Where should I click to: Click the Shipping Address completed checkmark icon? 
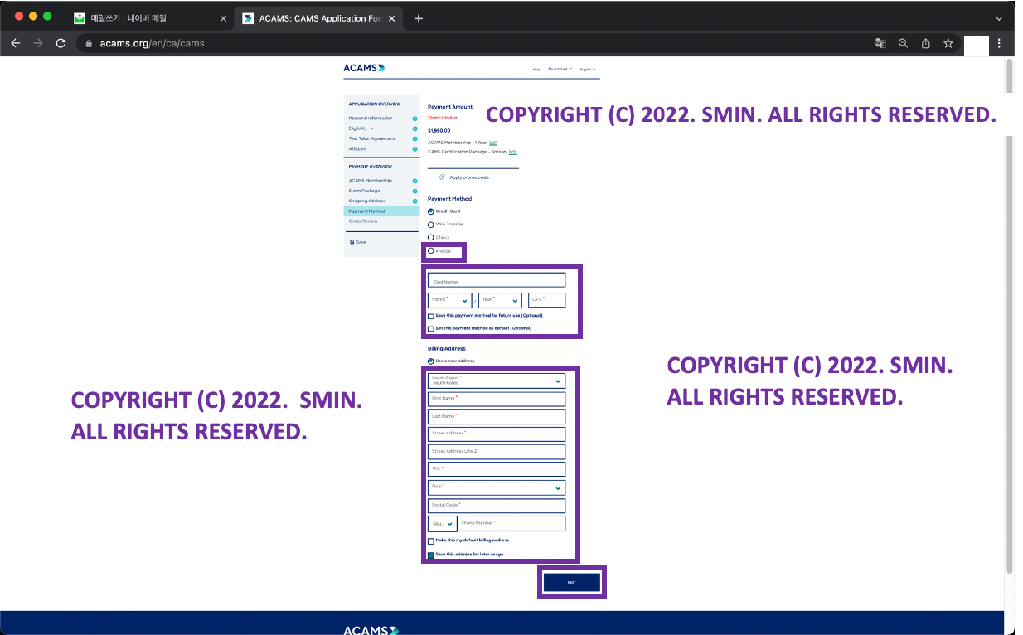coord(415,201)
